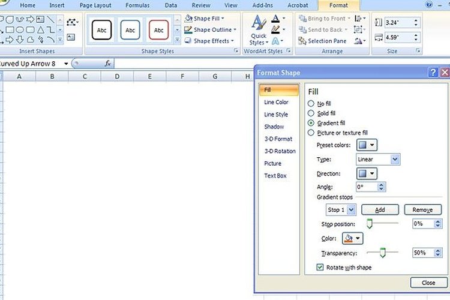This screenshot has width=450, height=300.
Task: Click the Rotate objects icon
Action: (358, 41)
